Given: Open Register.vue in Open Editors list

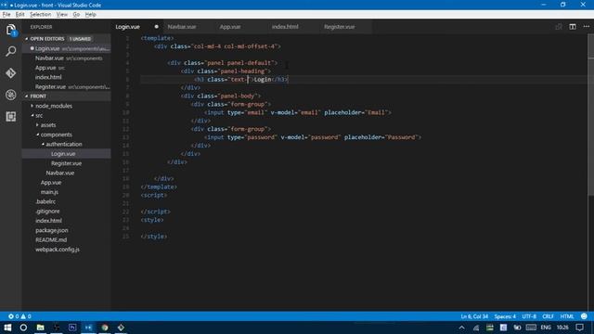Looking at the screenshot, I should click(x=67, y=86).
